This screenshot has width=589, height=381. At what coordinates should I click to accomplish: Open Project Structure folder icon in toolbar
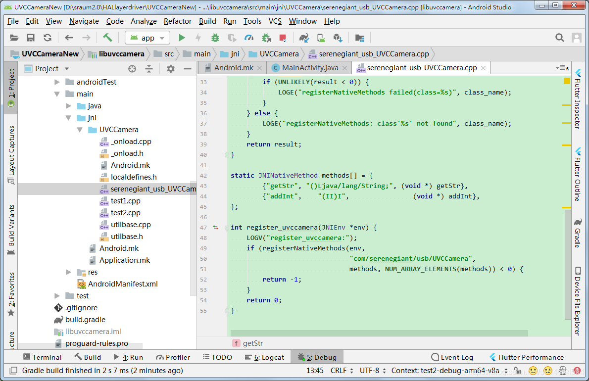(x=359, y=38)
